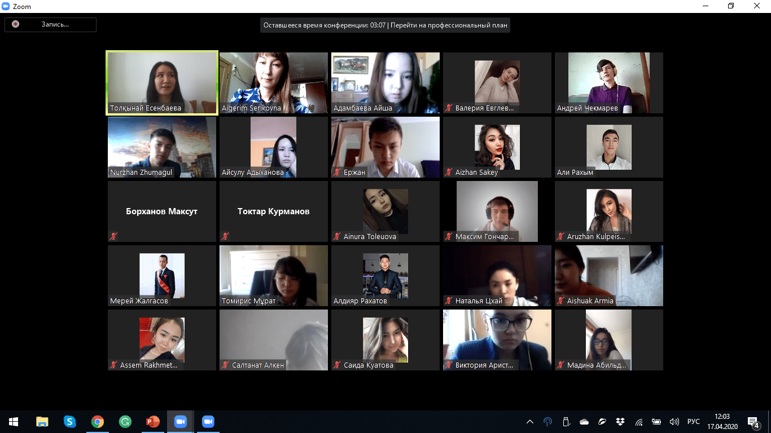Click muted mic icon beside Ержан
The height and width of the screenshot is (433, 771).
click(338, 173)
